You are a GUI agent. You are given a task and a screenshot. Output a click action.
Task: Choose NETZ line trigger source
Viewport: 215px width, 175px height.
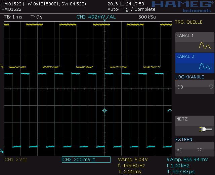[x=195, y=126]
